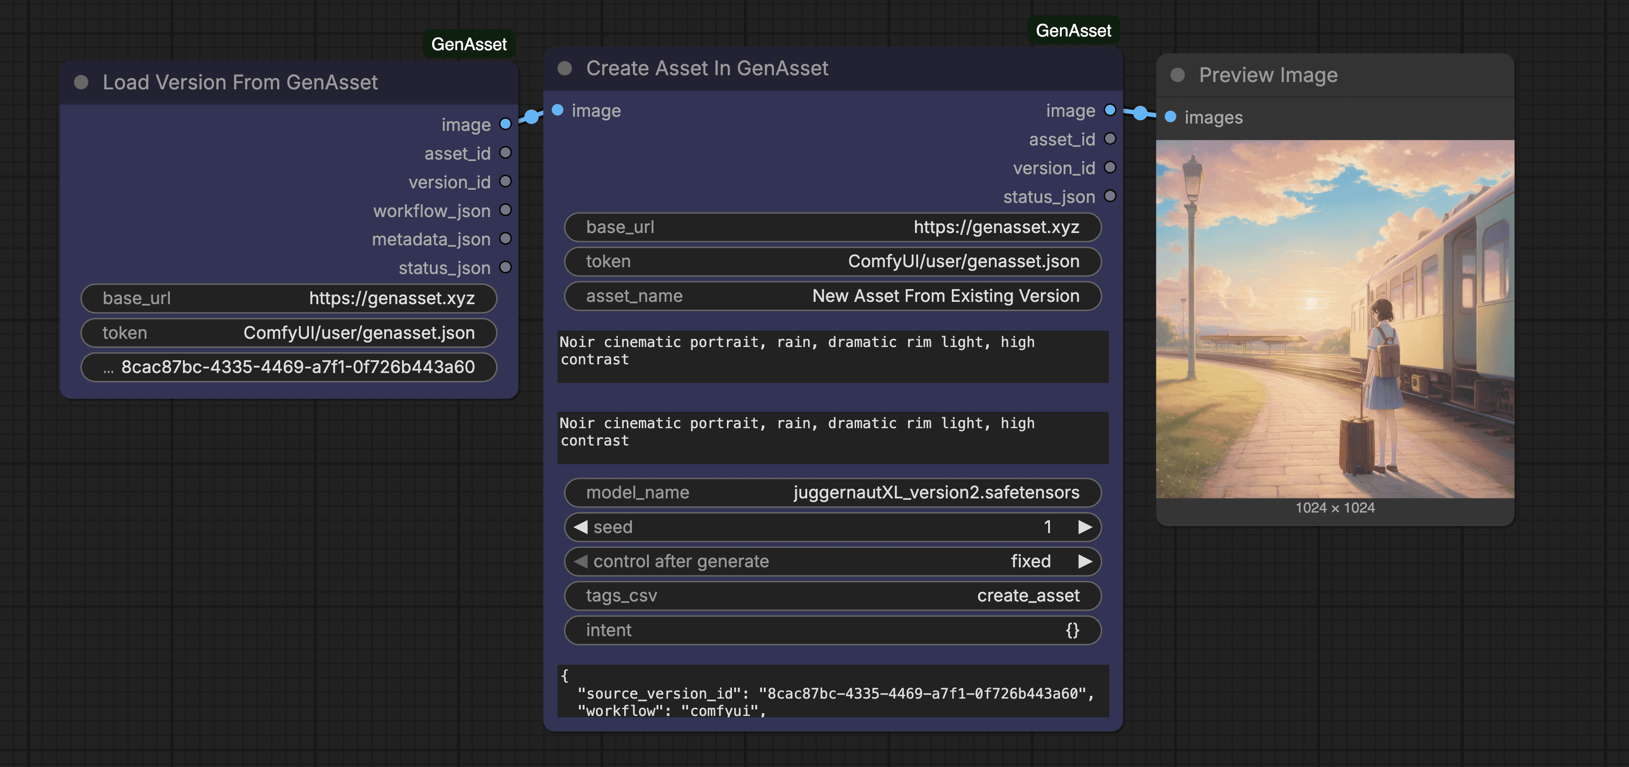
Task: Click the status_json output port on Create Asset node
Action: click(1110, 196)
